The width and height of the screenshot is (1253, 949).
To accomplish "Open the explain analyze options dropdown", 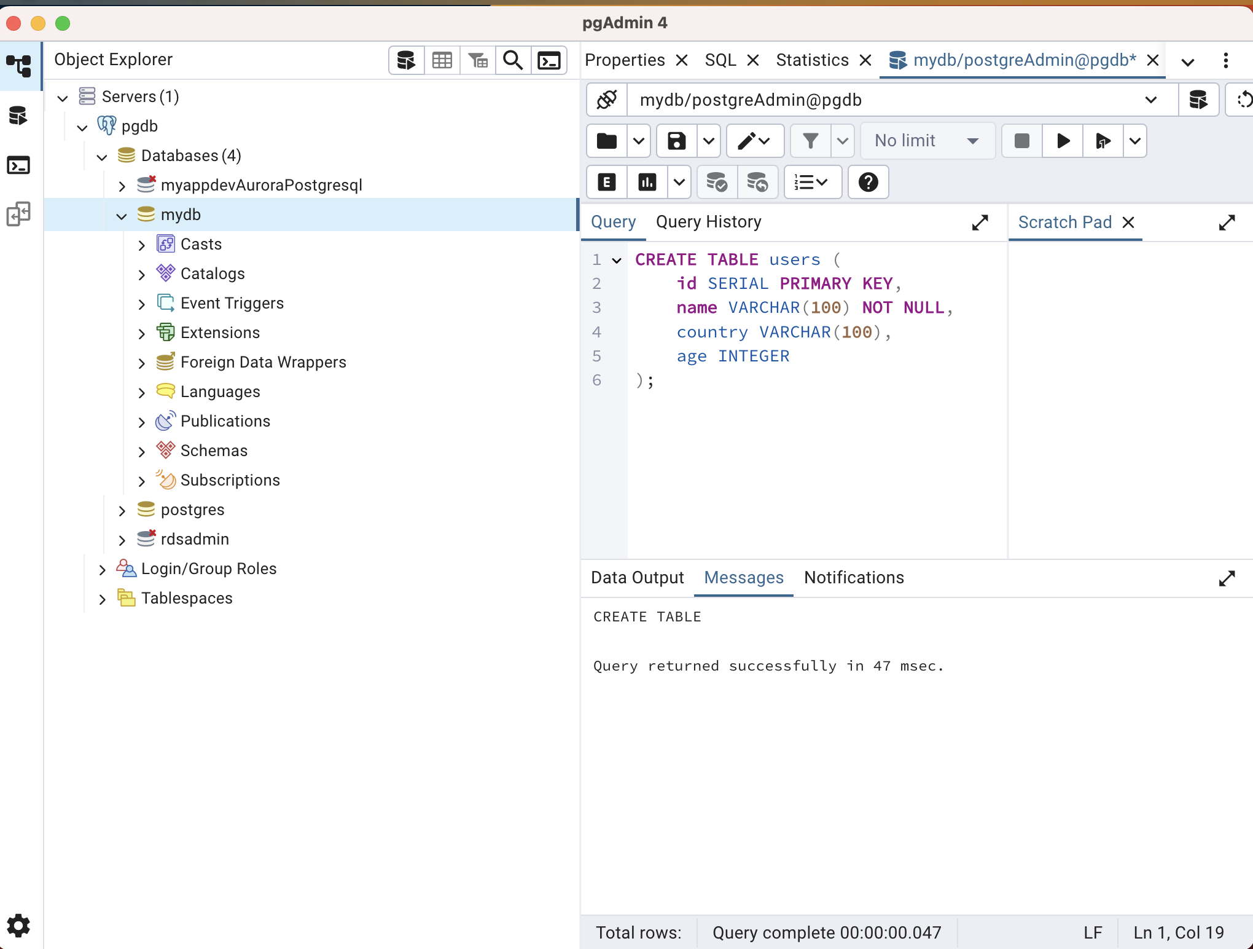I will click(679, 183).
